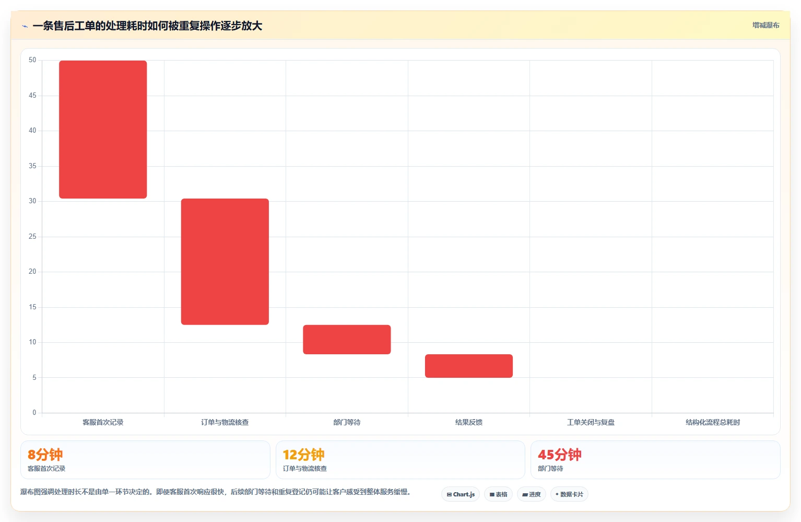Click the y-axis value 25
Image resolution: width=801 pixels, height=522 pixels.
tap(32, 237)
